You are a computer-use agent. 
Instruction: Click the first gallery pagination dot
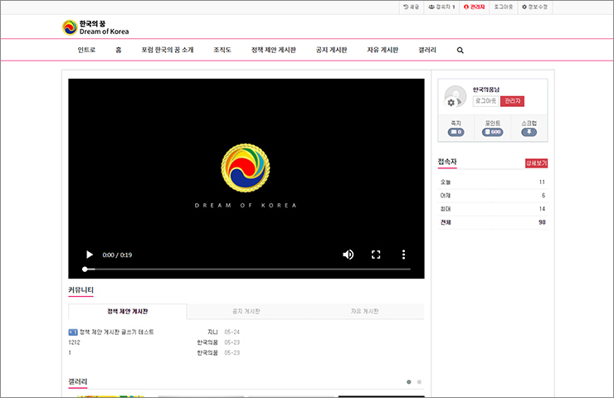[409, 382]
